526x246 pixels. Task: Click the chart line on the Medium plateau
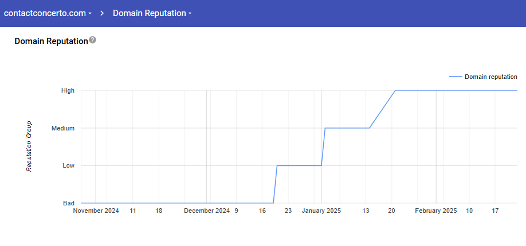(x=347, y=128)
